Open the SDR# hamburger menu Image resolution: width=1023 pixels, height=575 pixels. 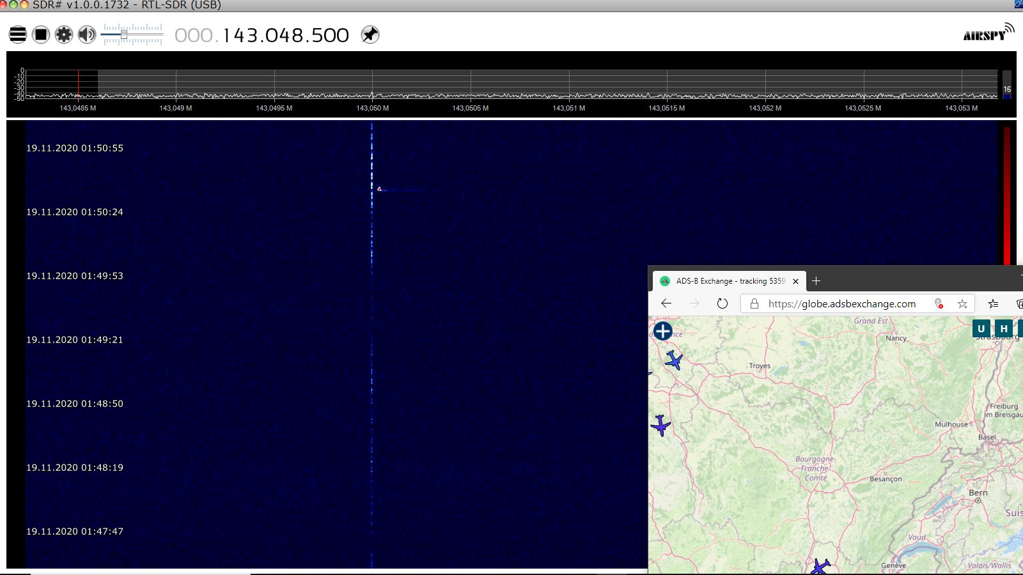coord(18,34)
